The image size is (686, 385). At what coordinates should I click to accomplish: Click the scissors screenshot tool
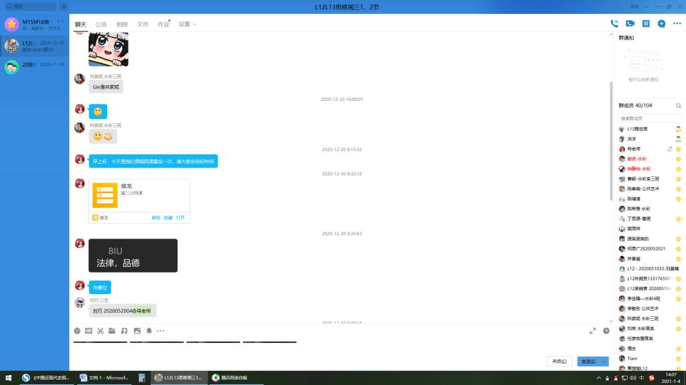tap(100, 331)
